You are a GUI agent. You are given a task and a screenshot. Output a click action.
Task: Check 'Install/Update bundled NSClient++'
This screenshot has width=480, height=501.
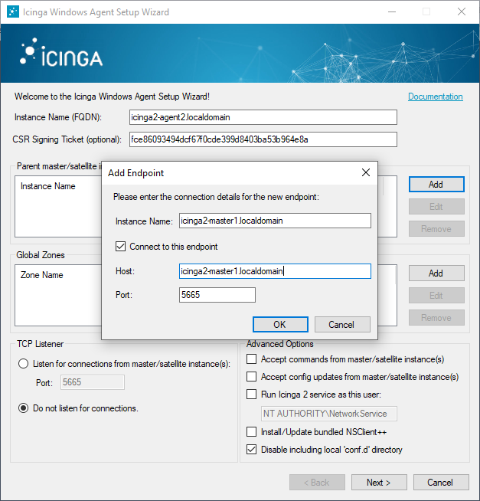pos(251,432)
